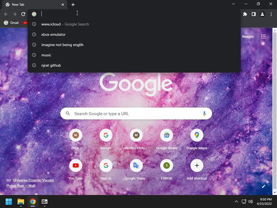Toggle the side panel icon

pyautogui.click(x=253, y=14)
